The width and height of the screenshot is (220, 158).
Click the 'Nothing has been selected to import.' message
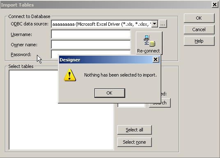[x=120, y=75]
